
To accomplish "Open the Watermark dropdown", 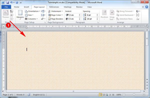I will pos(55,11).
